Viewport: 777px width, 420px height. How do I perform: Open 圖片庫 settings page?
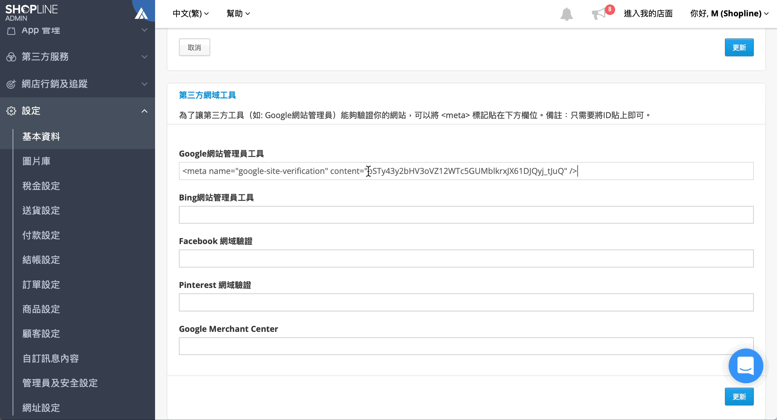[x=36, y=161]
